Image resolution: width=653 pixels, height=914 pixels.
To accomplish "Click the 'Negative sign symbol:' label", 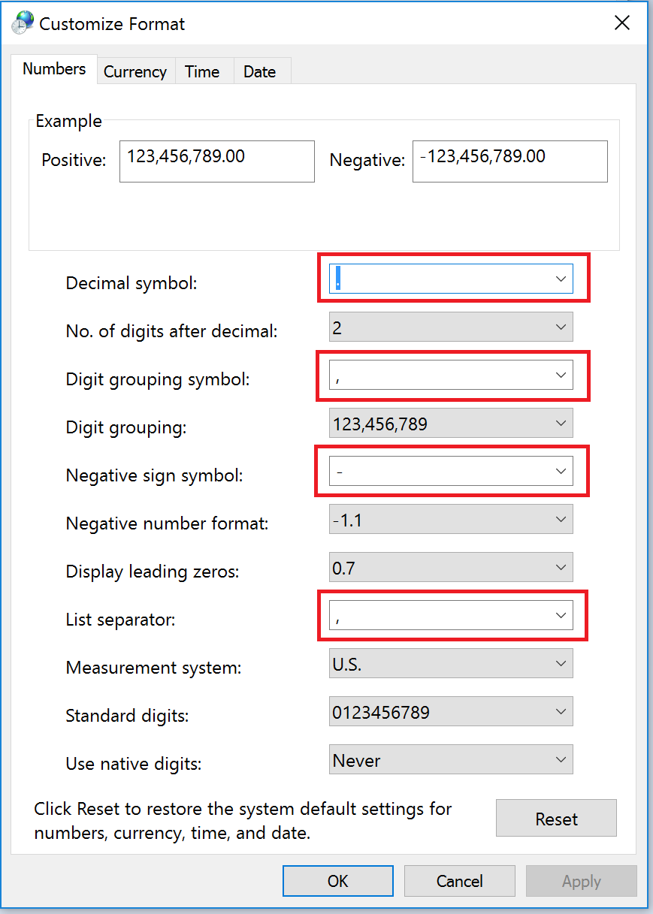I will pos(155,475).
